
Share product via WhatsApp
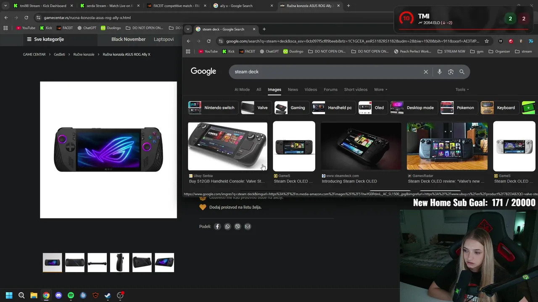[227, 226]
